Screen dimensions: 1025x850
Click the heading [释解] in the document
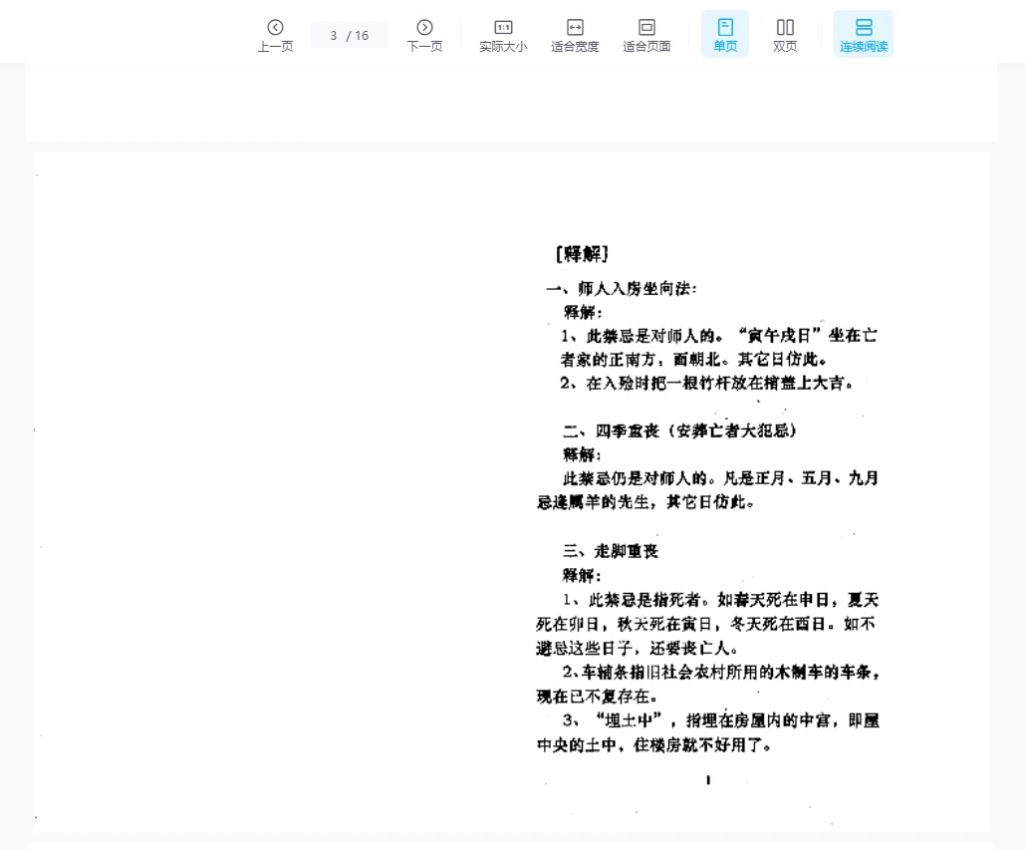[582, 254]
